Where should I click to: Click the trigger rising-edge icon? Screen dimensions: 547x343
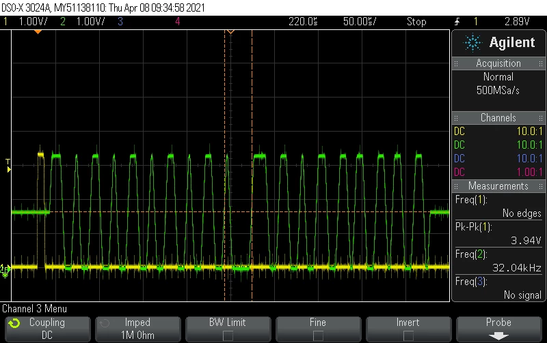pos(457,22)
